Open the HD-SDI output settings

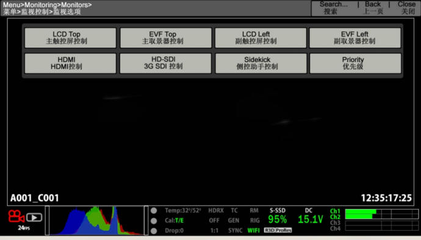(x=166, y=63)
